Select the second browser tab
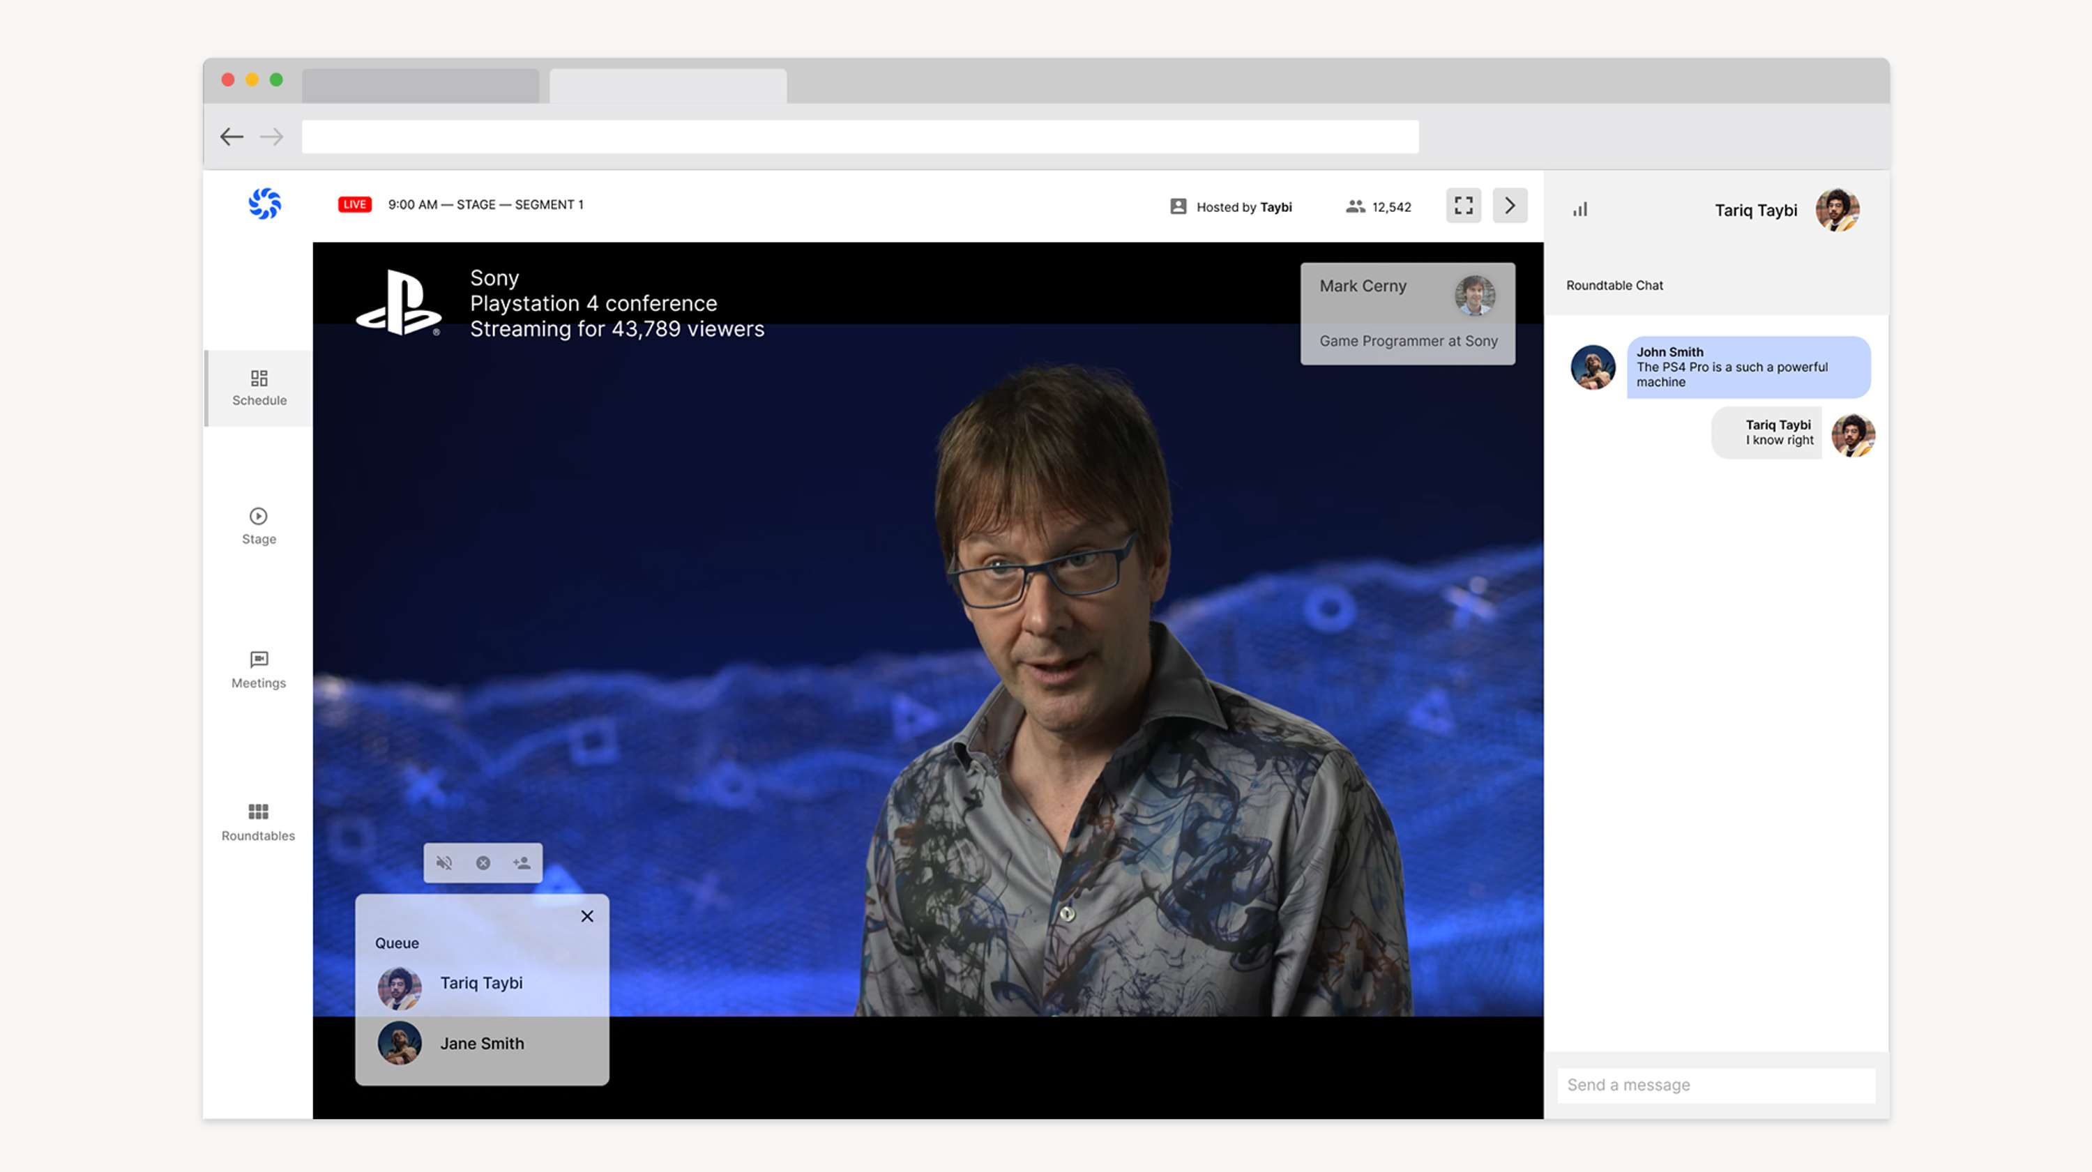 click(x=667, y=86)
